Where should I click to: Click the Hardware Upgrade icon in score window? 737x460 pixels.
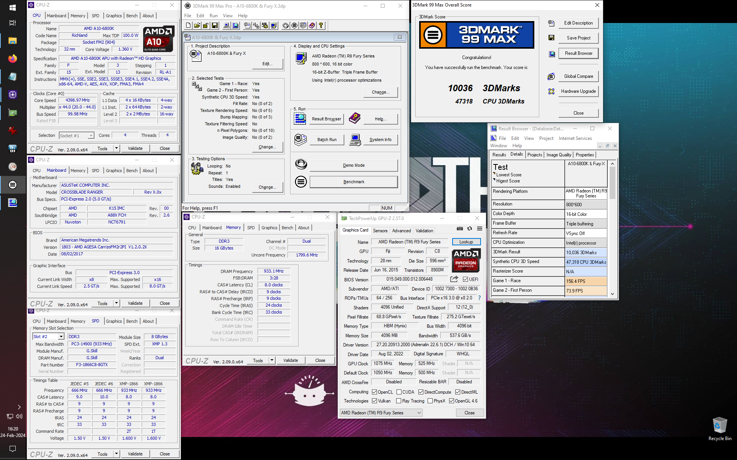coord(551,91)
